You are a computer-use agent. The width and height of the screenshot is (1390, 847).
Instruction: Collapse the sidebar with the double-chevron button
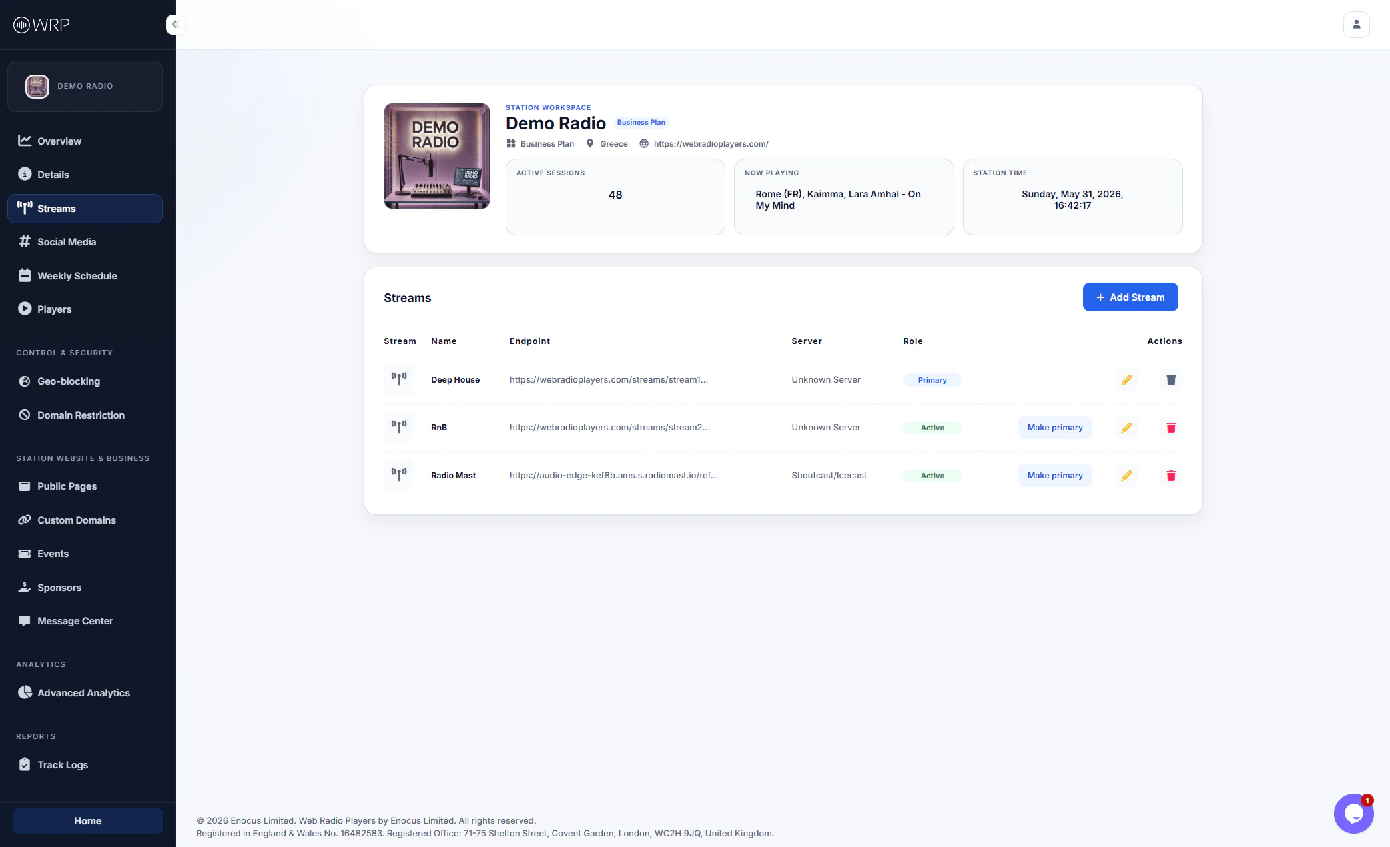coord(175,25)
